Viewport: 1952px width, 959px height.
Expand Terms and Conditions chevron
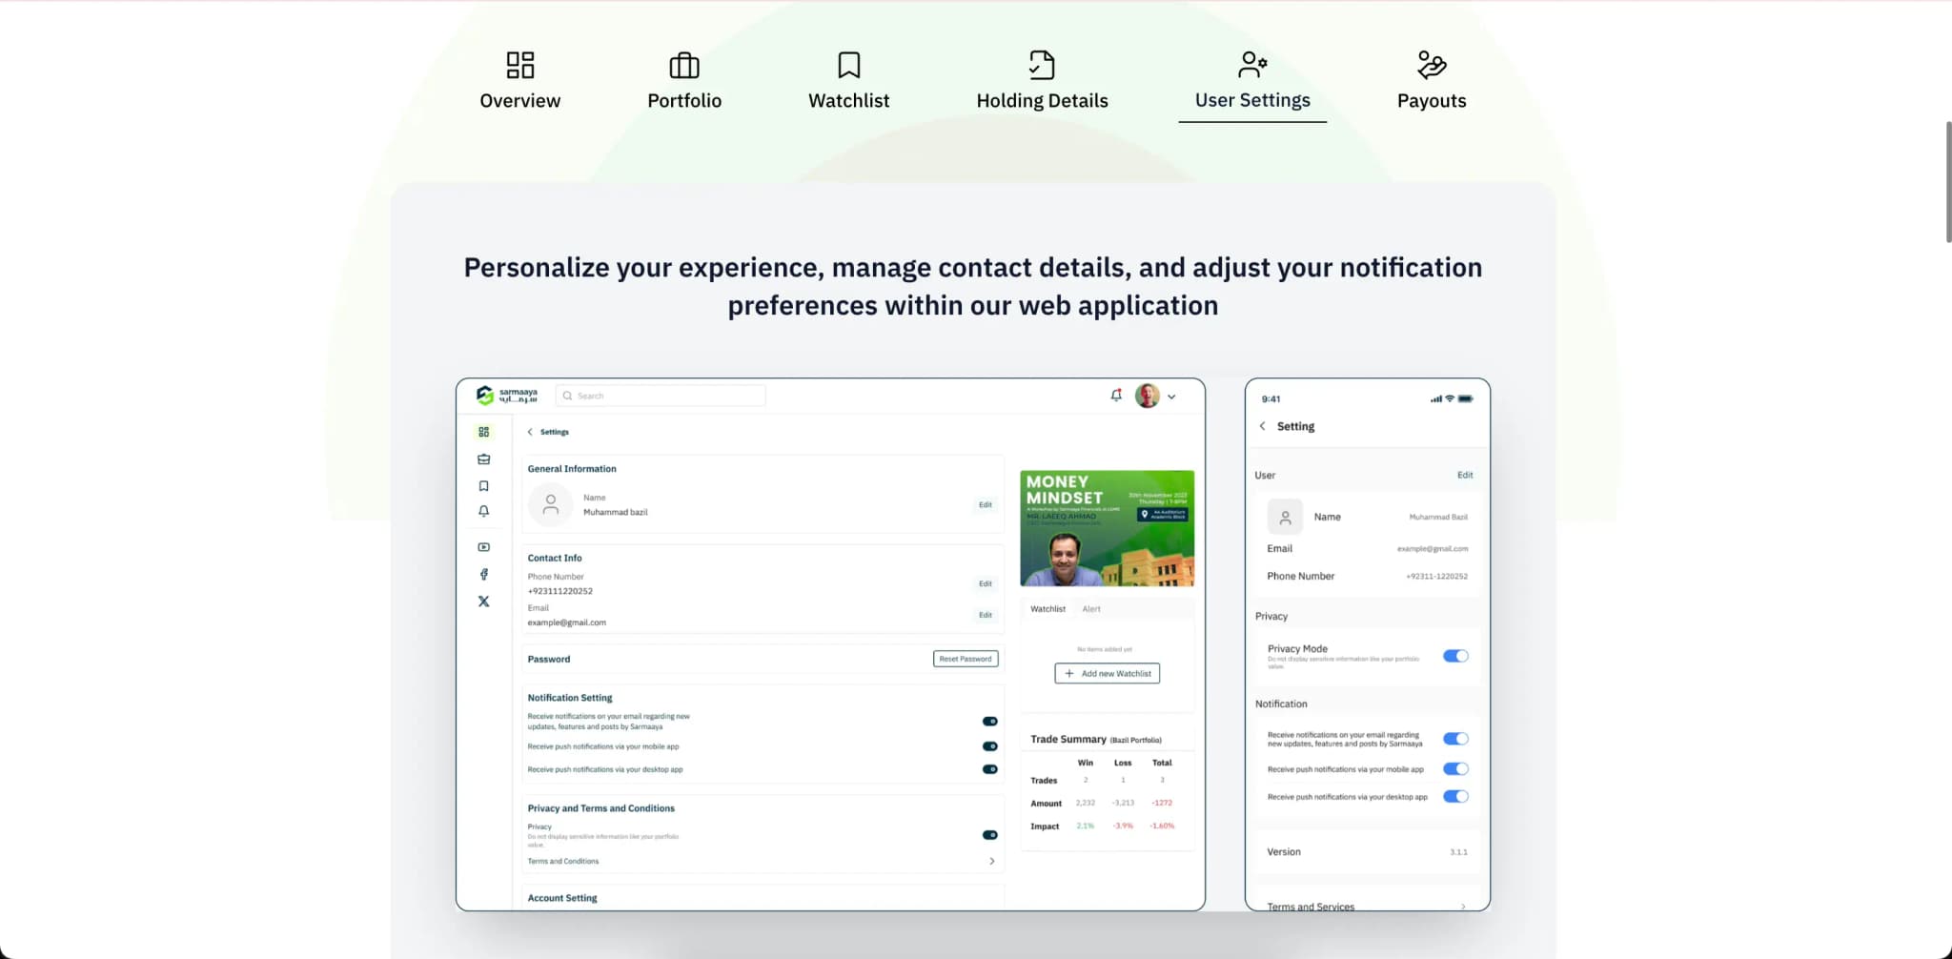tap(992, 861)
